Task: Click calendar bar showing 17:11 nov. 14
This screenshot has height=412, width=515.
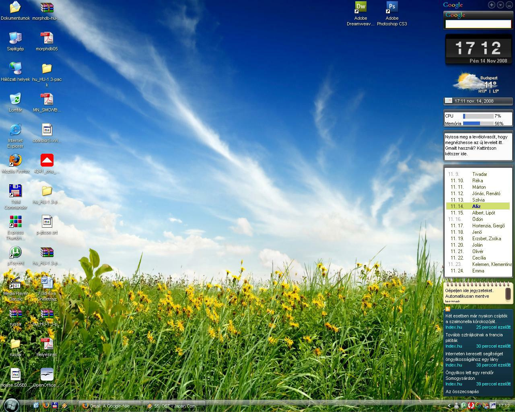Action: click(x=478, y=101)
